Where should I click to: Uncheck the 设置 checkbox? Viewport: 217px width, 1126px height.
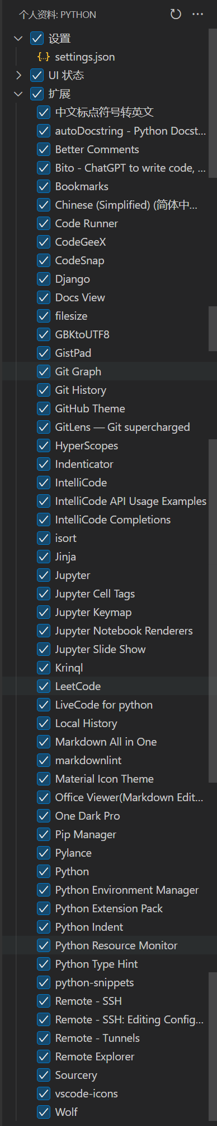(37, 38)
